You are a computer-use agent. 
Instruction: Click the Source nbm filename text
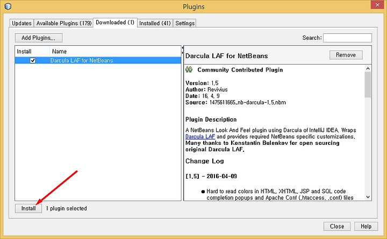(x=248, y=102)
